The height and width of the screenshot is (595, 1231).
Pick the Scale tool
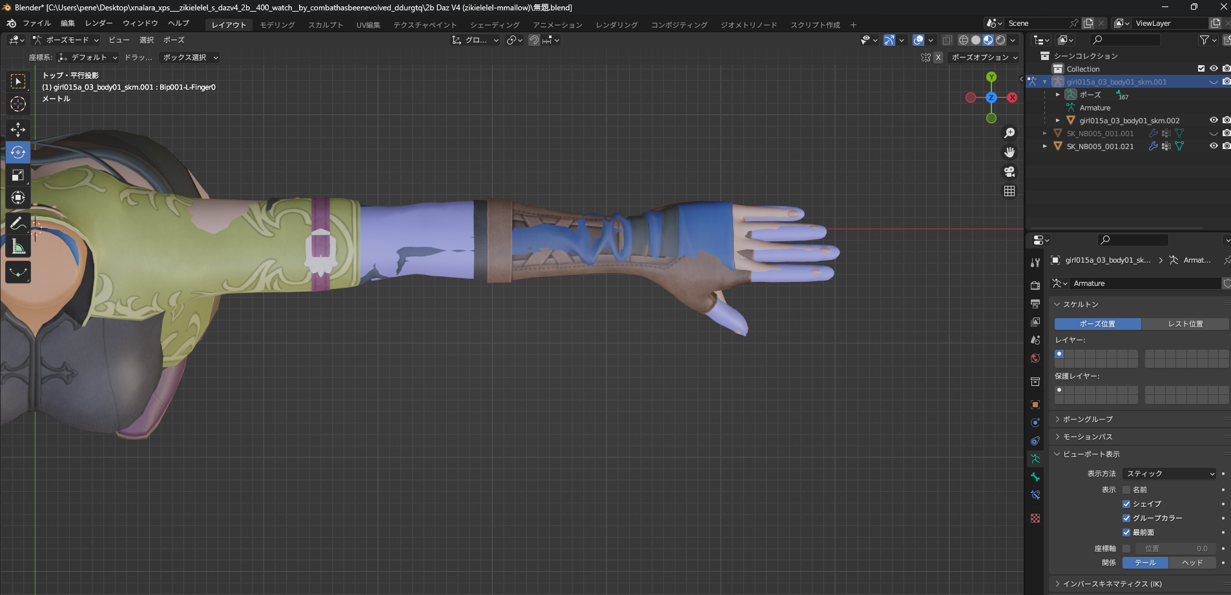(18, 175)
